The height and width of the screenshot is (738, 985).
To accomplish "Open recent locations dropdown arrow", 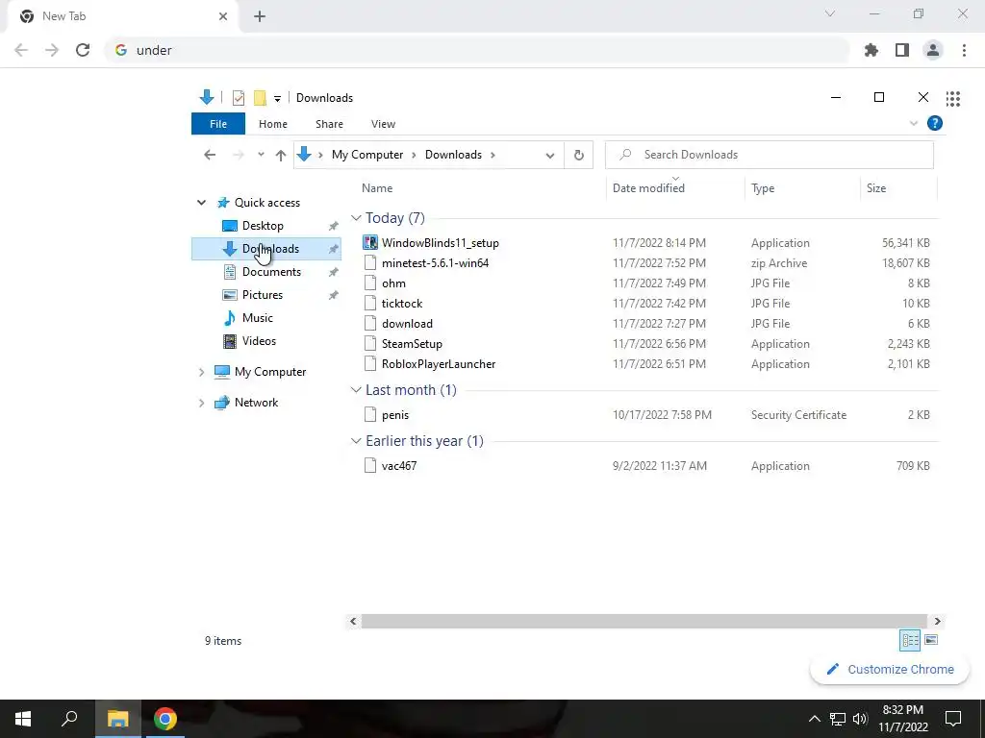I will coord(261,155).
